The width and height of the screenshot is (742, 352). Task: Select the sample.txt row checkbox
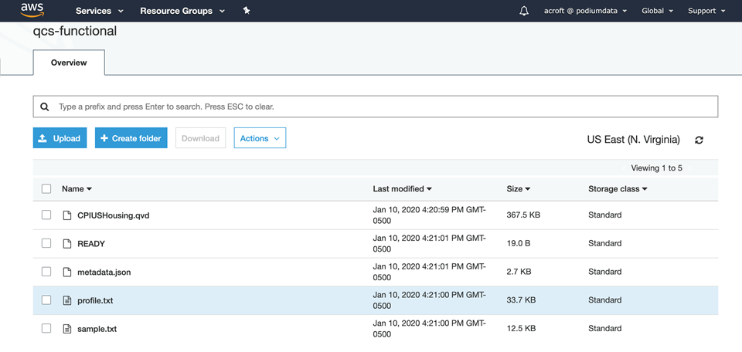coord(46,329)
